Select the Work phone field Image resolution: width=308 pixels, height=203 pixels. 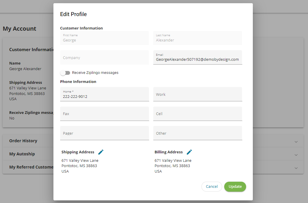click(x=197, y=94)
